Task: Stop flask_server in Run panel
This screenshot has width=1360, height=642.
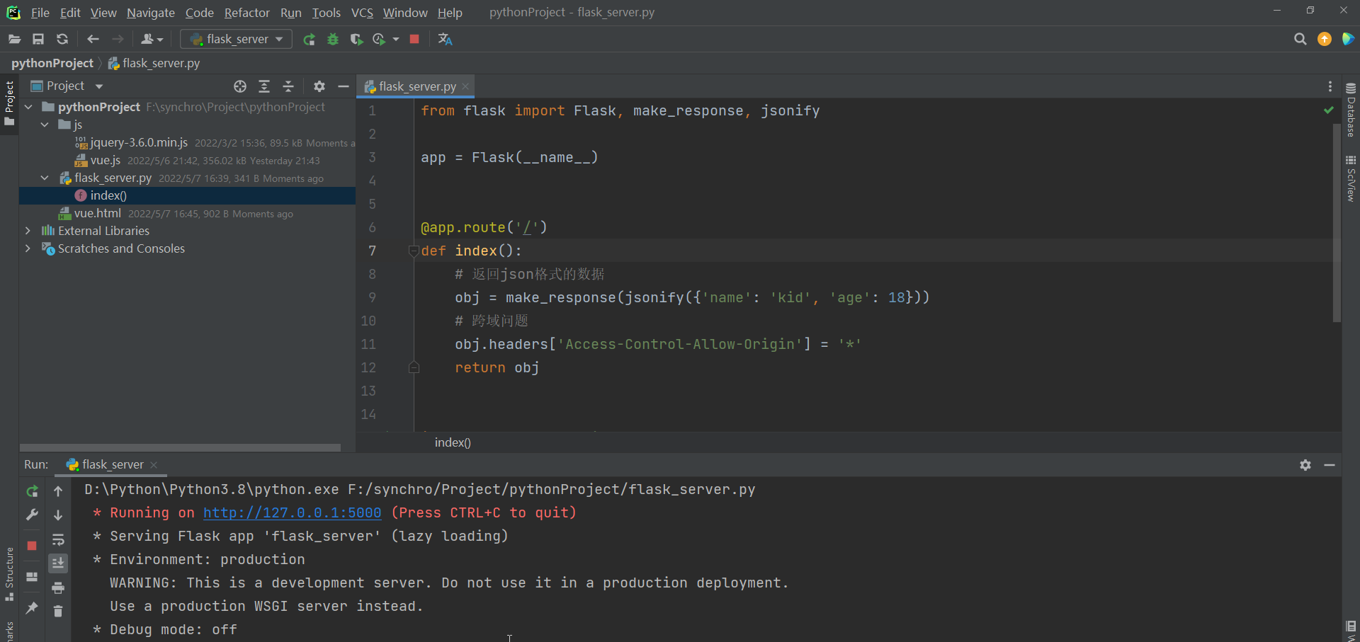Action: coord(32,546)
